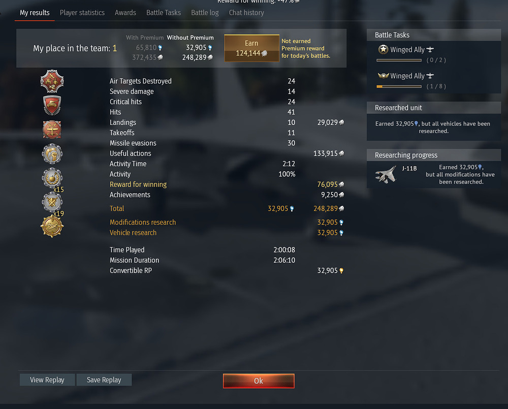Image resolution: width=508 pixels, height=409 pixels.
Task: Click the Save Replay button
Action: [104, 380]
